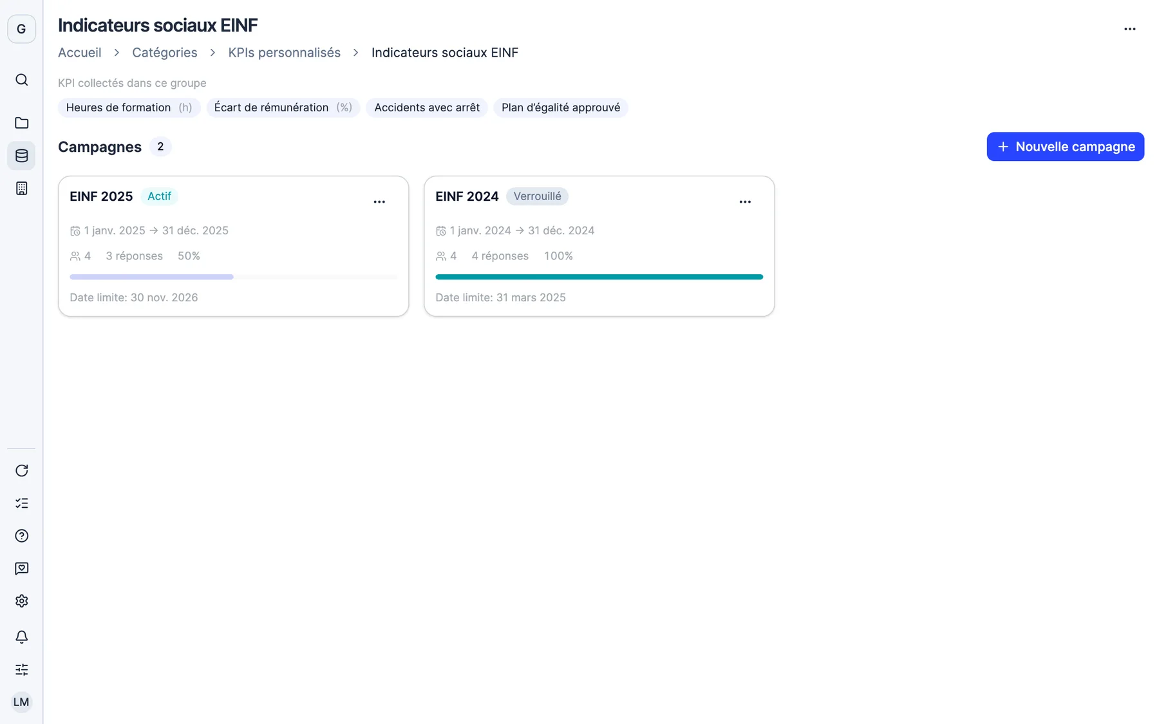Click '4 réponses' text on EINF 2024

coord(500,256)
